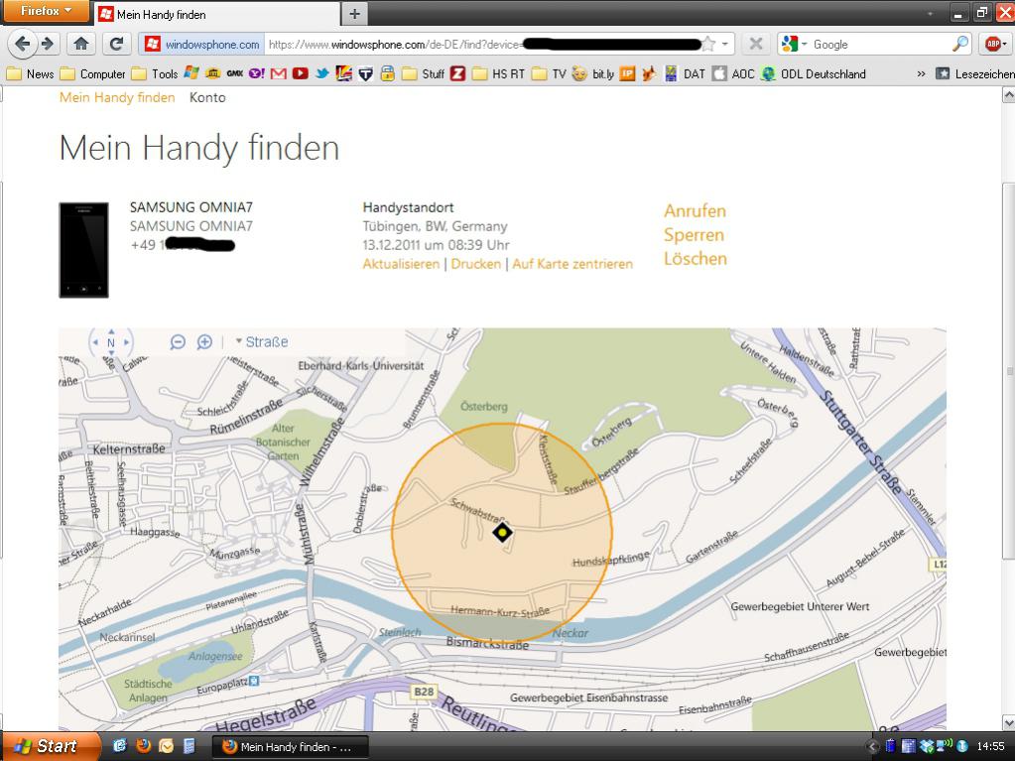
Task: Open the bit.ly bookmark
Action: pyautogui.click(x=594, y=73)
